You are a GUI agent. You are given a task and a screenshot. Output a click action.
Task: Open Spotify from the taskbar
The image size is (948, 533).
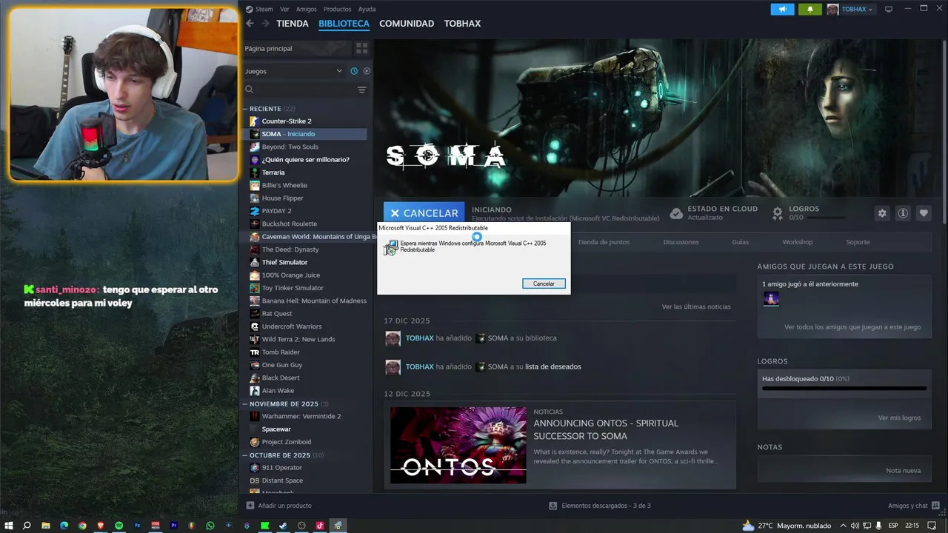click(x=118, y=526)
